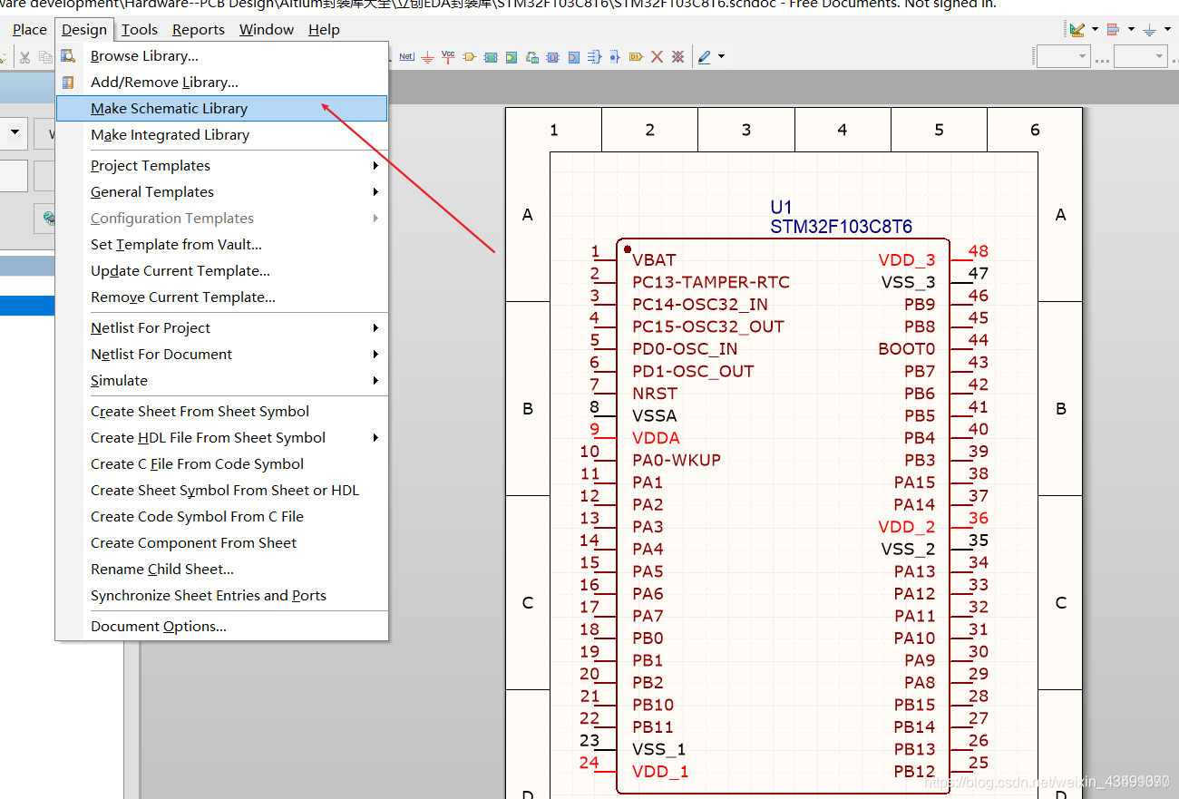
Task: Choose Create C File From Code Symbol
Action: tap(221, 463)
